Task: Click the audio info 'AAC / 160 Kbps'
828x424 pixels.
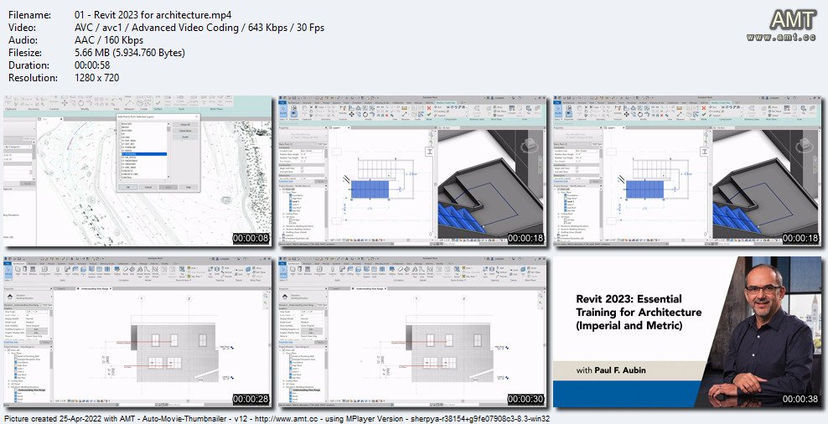Action: (x=109, y=40)
